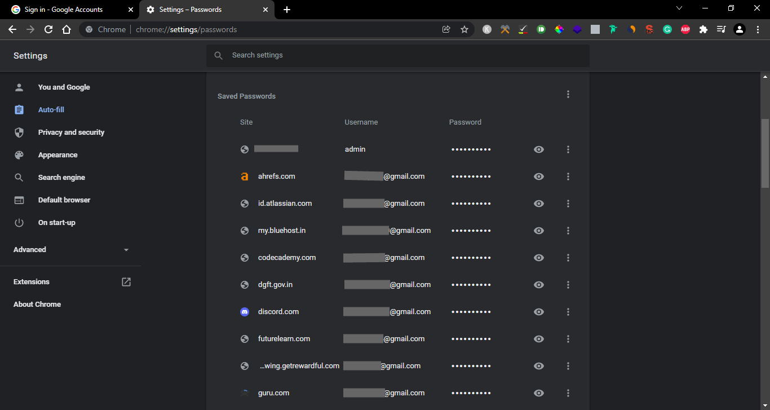
Task: Click the hammer tools extension icon
Action: click(505, 29)
